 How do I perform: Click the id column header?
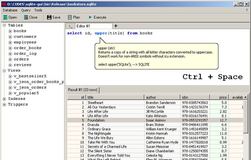[x=76, y=97]
